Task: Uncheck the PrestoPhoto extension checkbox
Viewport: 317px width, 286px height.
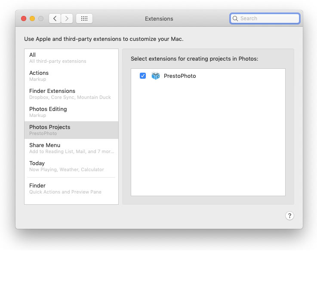Action: [x=143, y=76]
